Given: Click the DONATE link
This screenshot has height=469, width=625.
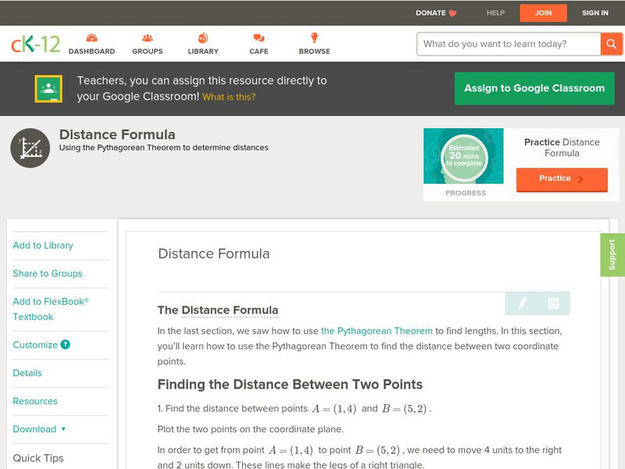Looking at the screenshot, I should tap(430, 13).
